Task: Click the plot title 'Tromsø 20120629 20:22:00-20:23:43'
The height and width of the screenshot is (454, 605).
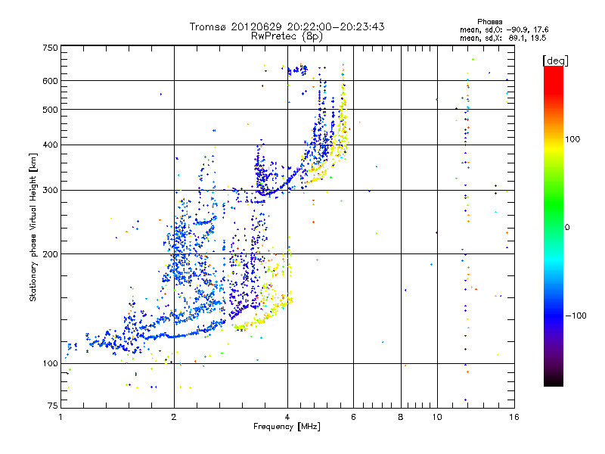Action: tap(287, 26)
